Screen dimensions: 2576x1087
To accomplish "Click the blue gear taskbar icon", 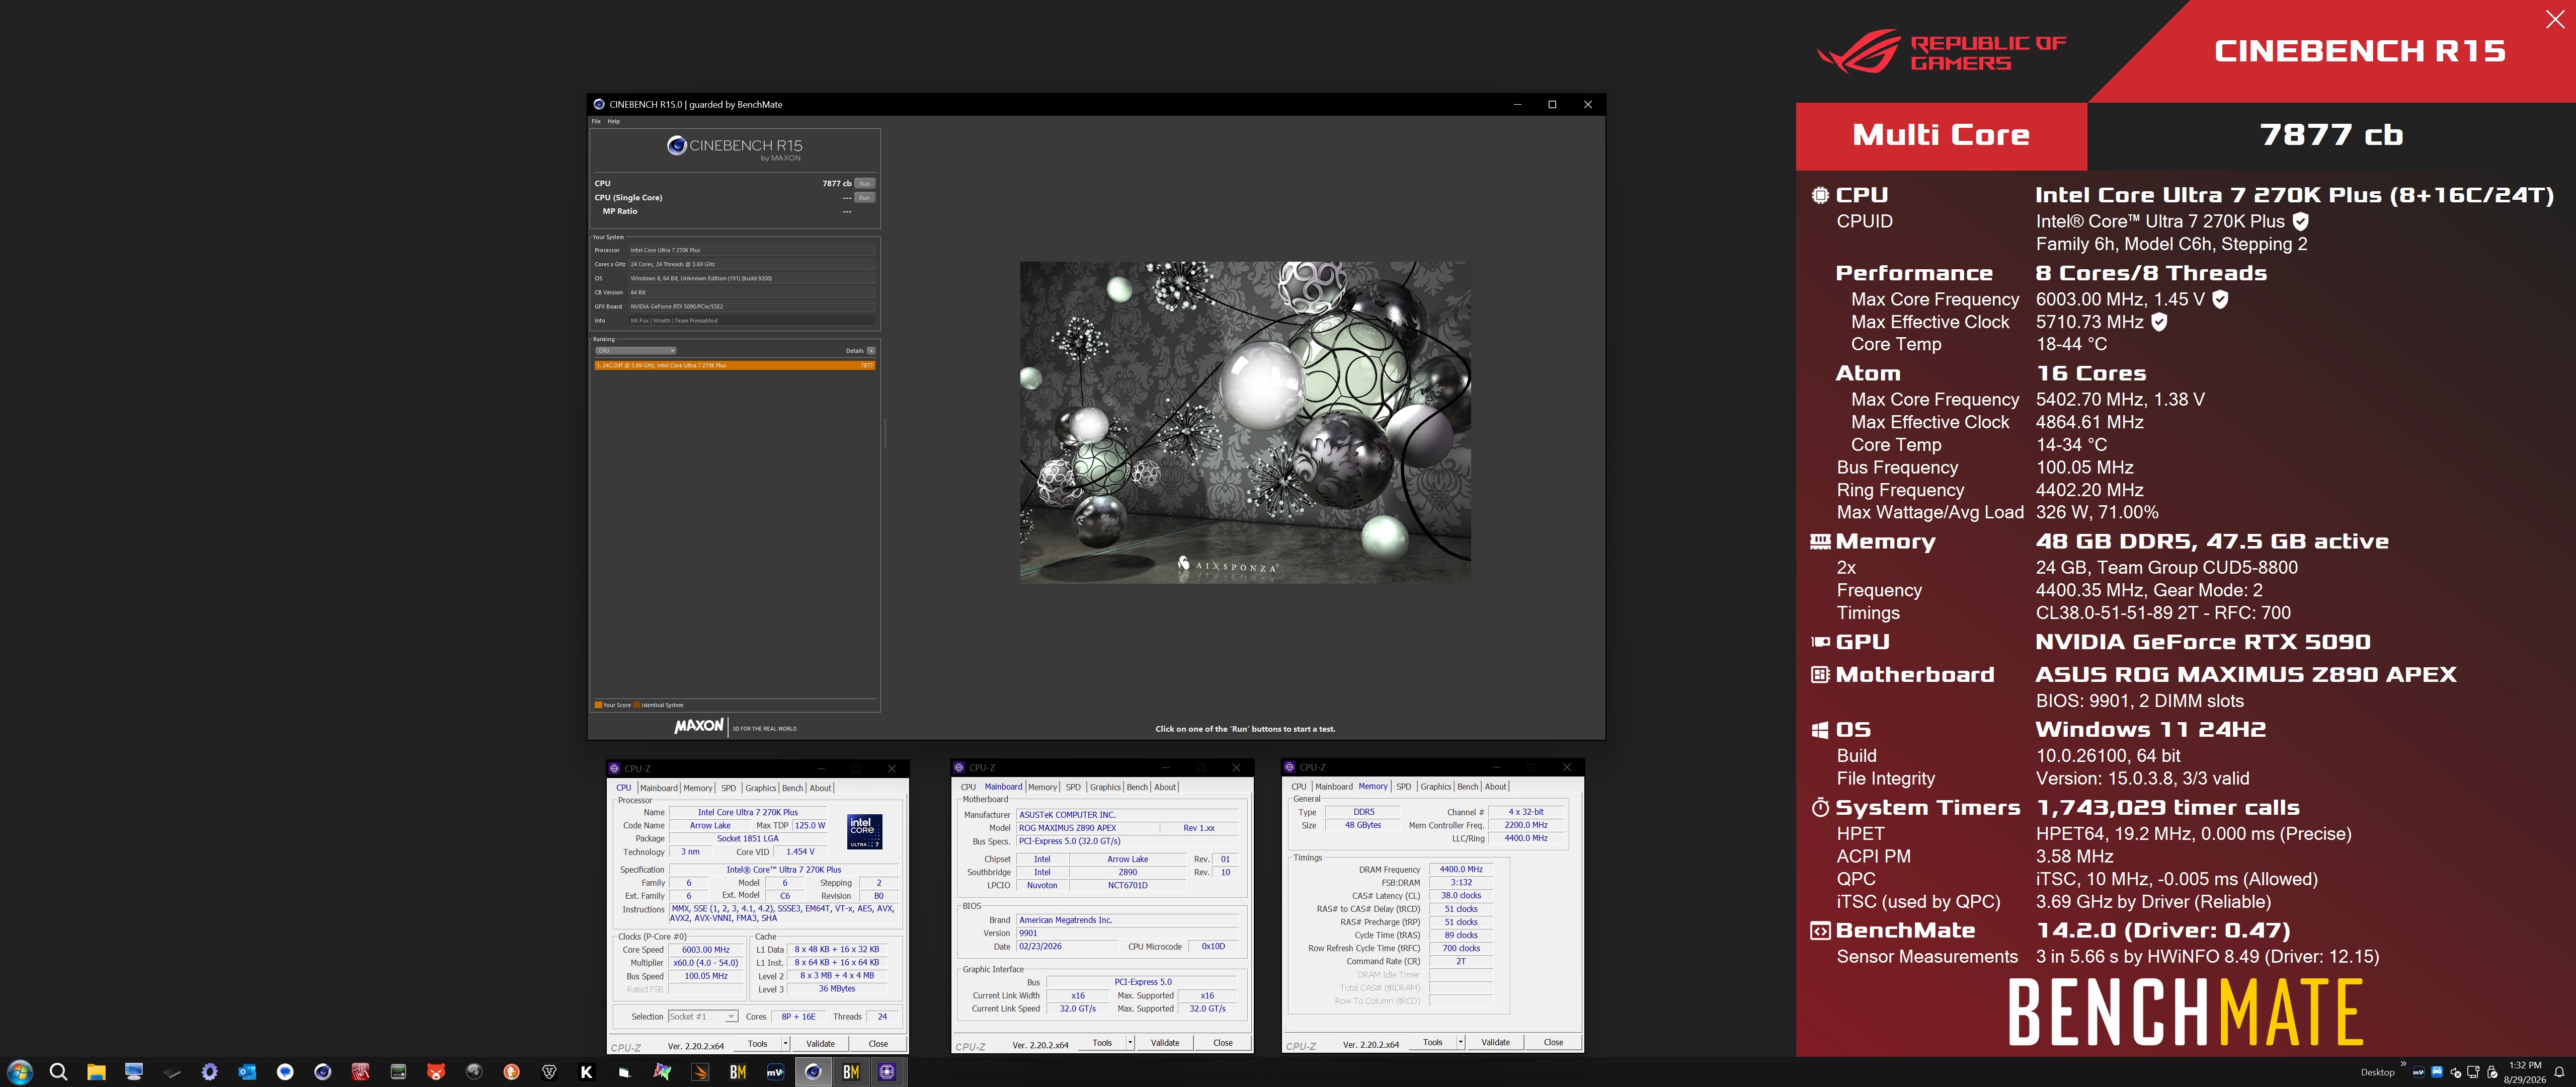I will click(209, 1072).
